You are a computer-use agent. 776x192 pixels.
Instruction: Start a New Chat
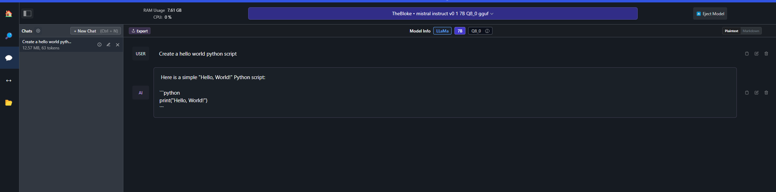[x=96, y=31]
